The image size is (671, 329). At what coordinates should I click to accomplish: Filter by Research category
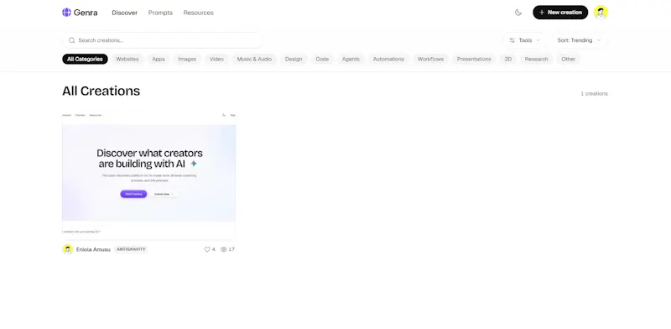click(x=536, y=59)
